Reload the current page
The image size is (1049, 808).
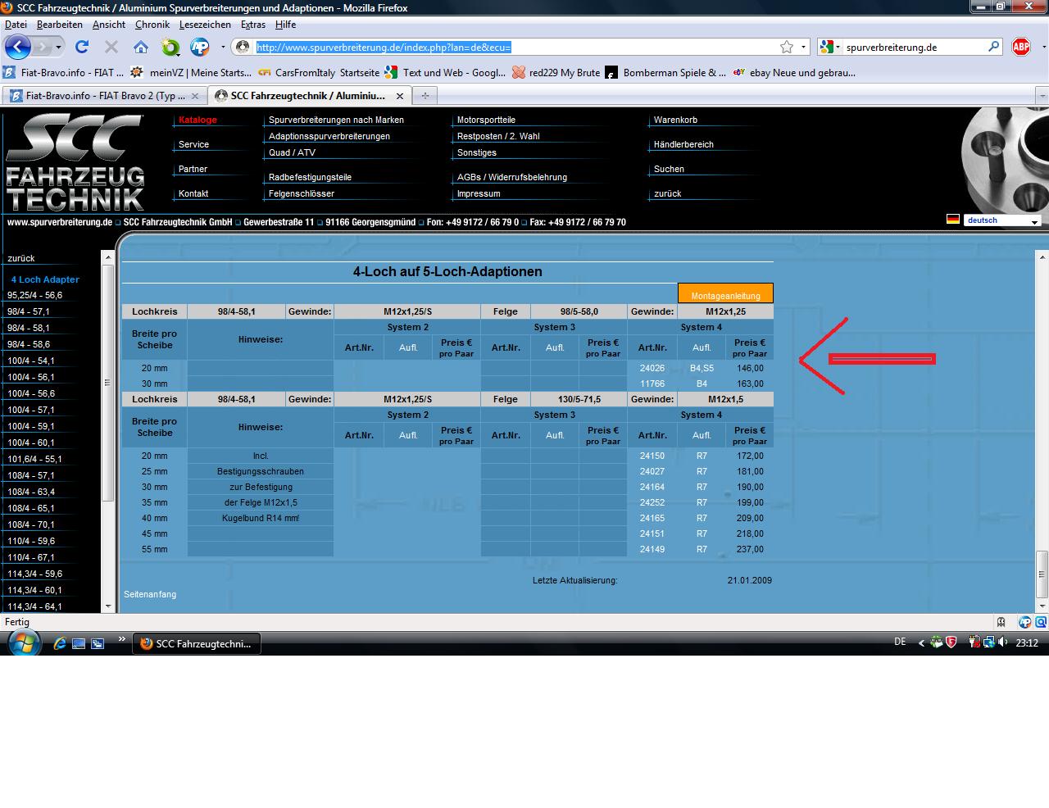tap(82, 47)
